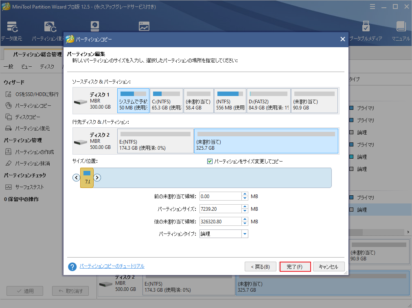Click the partition size slider handle
This screenshot has height=308, width=412.
click(86, 178)
